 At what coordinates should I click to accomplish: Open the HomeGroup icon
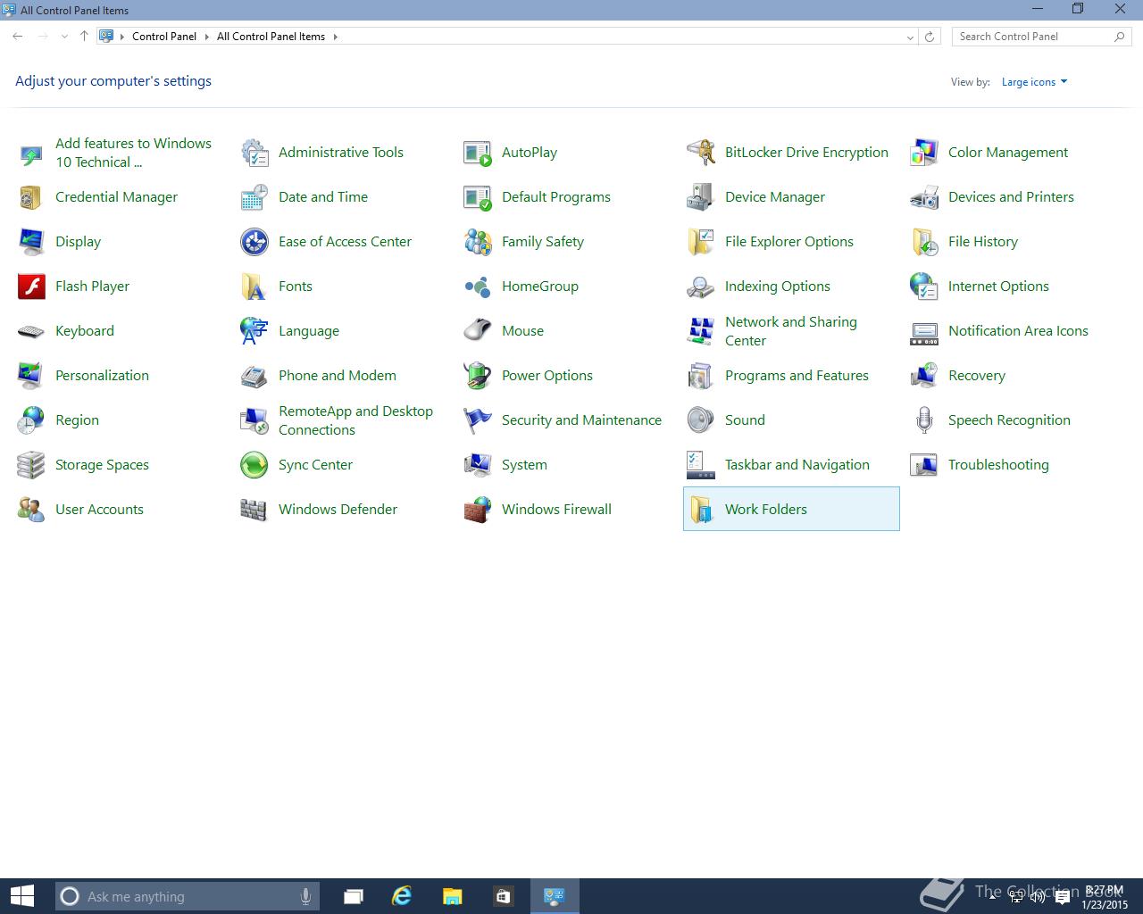point(478,287)
